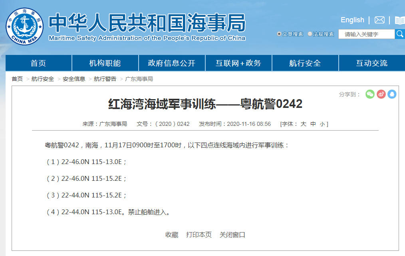Select the 文章搜索 radio option
The image size is (405, 256).
(279, 34)
